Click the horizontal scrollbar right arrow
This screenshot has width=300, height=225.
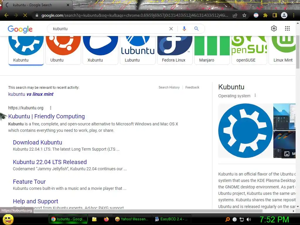coord(294,211)
